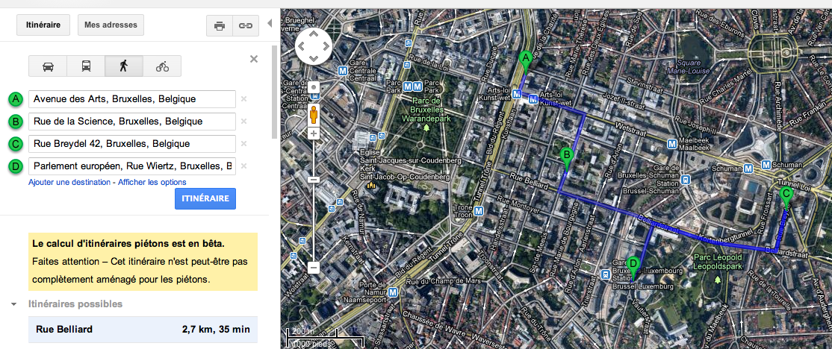Click the green A marker beside address field
Image resolution: width=832 pixels, height=349 pixels.
16,99
